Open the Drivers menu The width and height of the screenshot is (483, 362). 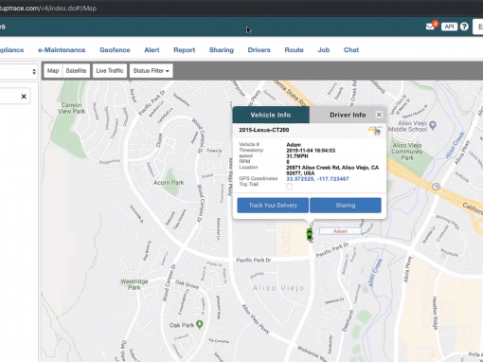tap(259, 50)
